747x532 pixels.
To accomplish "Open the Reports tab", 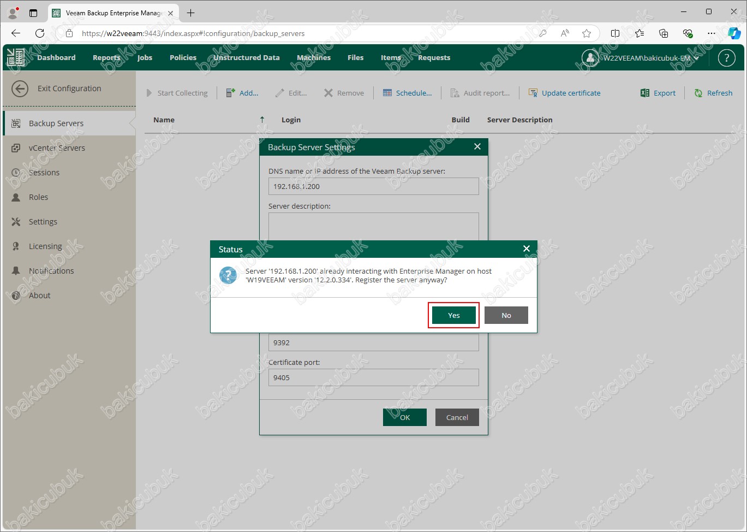I will click(x=106, y=57).
